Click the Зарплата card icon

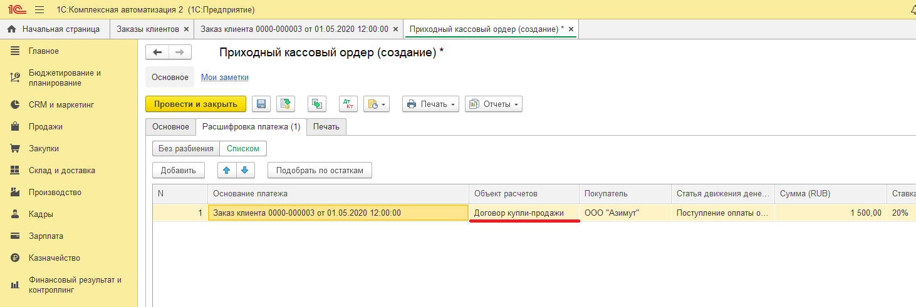coord(15,236)
